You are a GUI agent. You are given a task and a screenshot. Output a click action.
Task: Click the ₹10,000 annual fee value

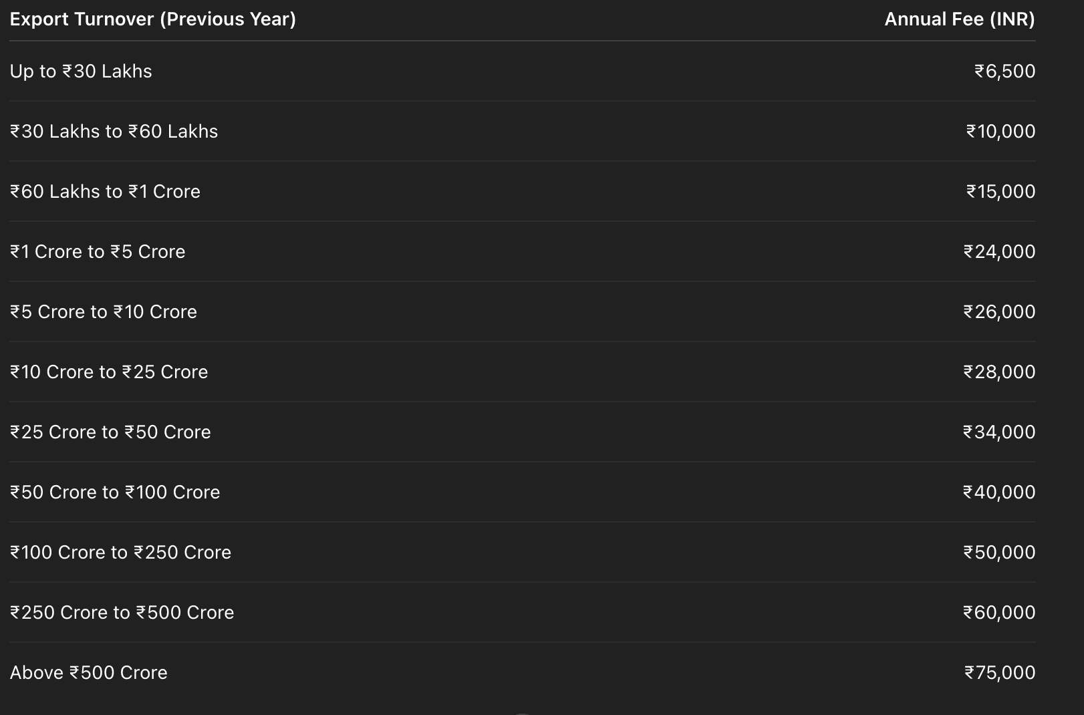pyautogui.click(x=1000, y=132)
